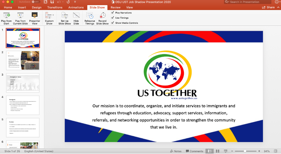Image resolution: width=281 pixels, height=154 pixels.
Task: Open the Review tab
Action: [x=115, y=8]
